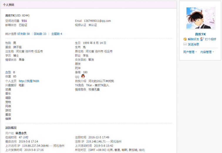Expand the 用户管理 dropdown
The image size is (222, 153).
[190, 52]
